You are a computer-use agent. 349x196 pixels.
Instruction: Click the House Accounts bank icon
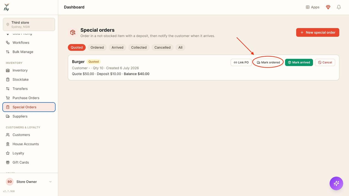[8, 144]
